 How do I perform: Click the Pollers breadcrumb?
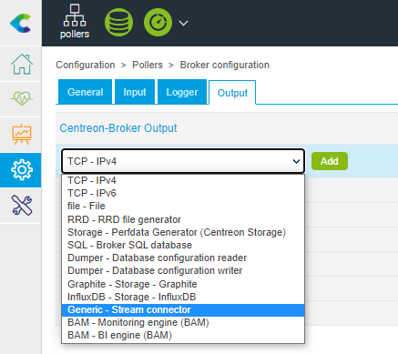click(x=148, y=65)
